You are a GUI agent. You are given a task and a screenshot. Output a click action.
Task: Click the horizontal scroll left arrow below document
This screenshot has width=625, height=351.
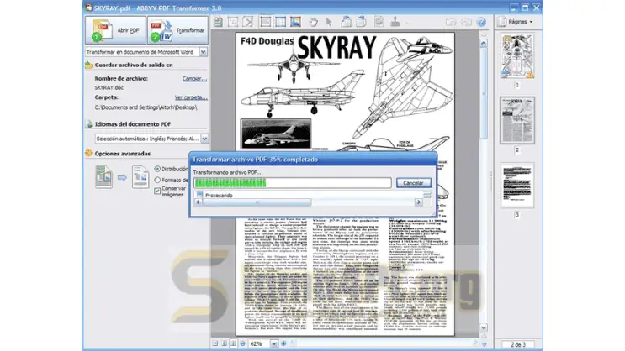tap(293, 343)
